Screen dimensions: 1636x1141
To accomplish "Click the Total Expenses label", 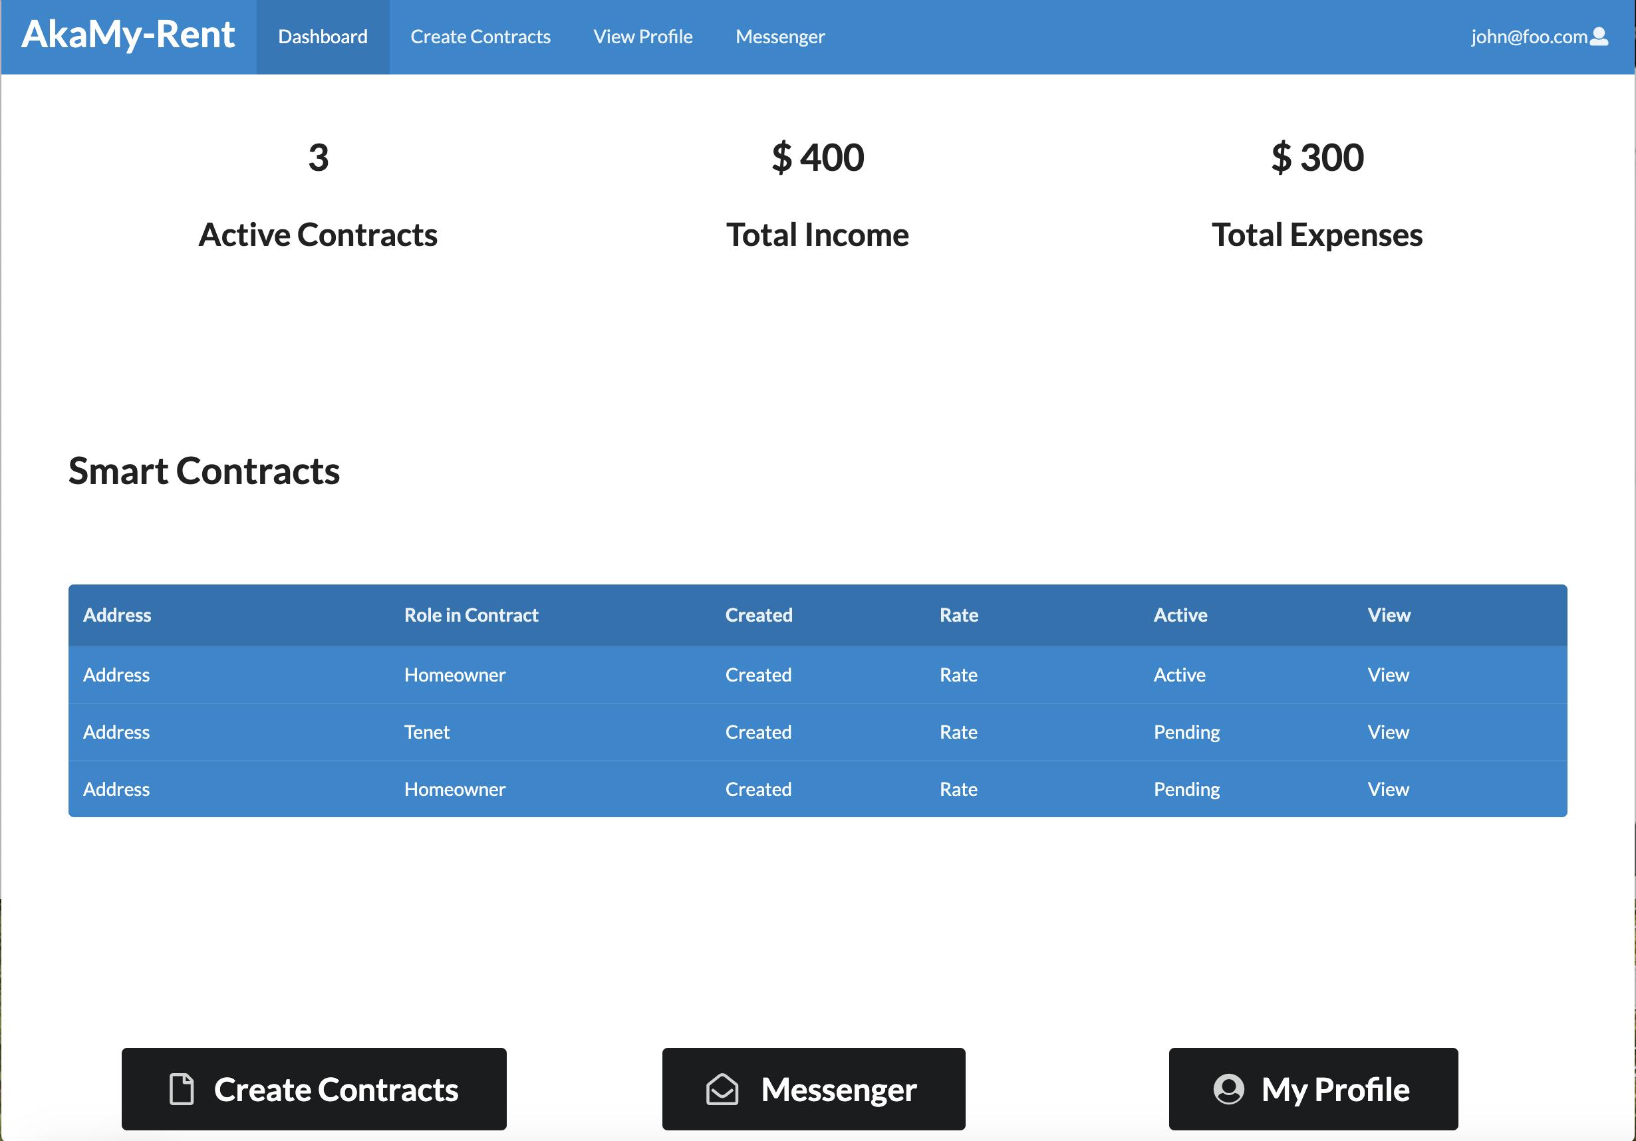I will (1317, 235).
